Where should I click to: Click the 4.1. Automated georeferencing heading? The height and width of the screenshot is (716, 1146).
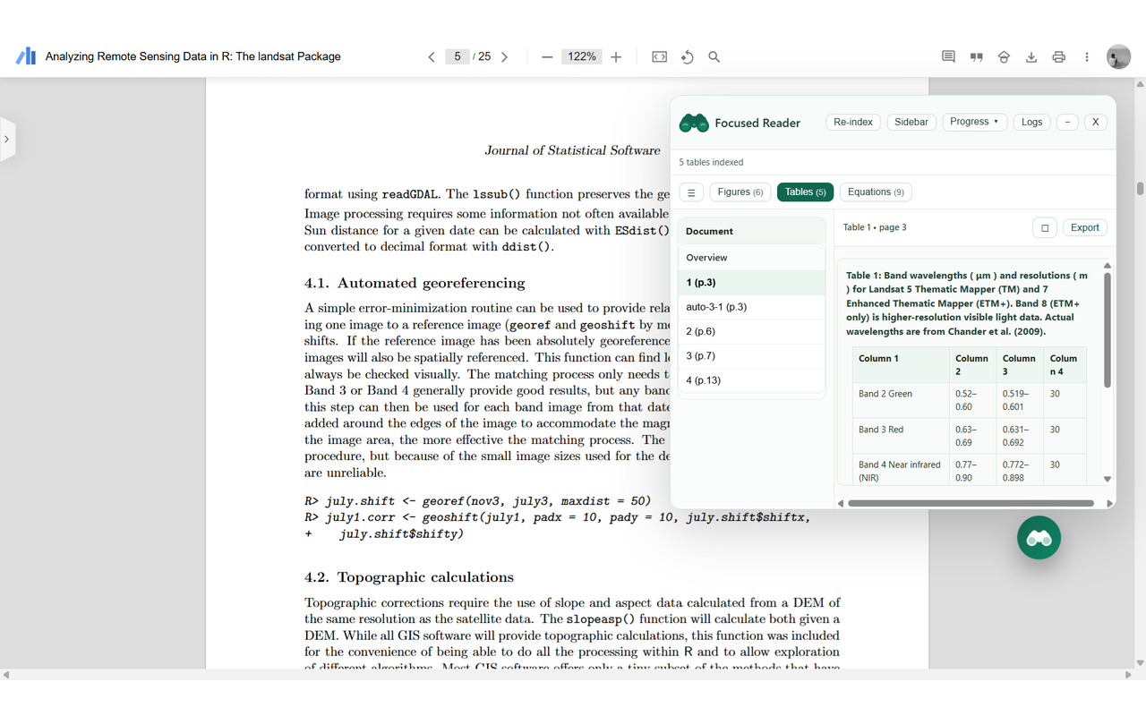click(x=415, y=283)
